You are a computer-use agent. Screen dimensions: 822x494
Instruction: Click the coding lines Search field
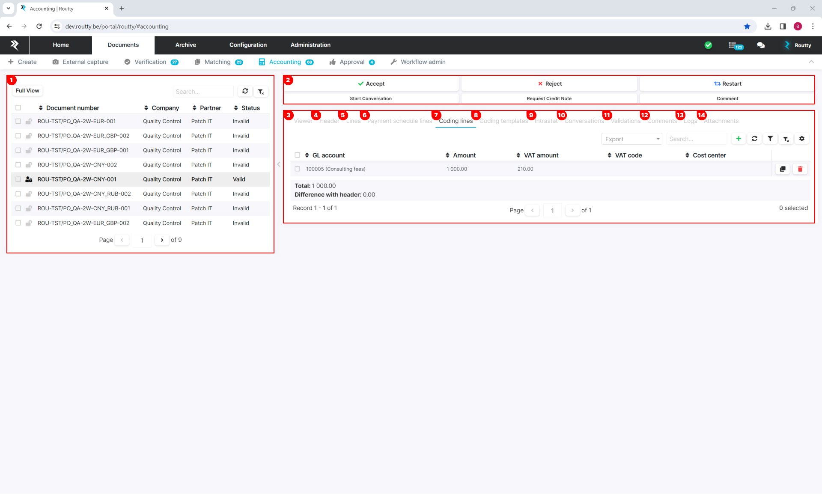pos(696,139)
